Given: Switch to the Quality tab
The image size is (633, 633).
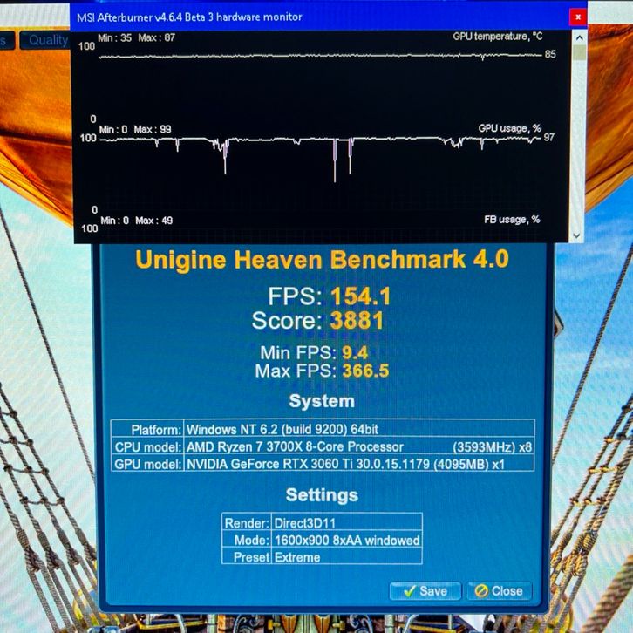Looking at the screenshot, I should 48,40.
